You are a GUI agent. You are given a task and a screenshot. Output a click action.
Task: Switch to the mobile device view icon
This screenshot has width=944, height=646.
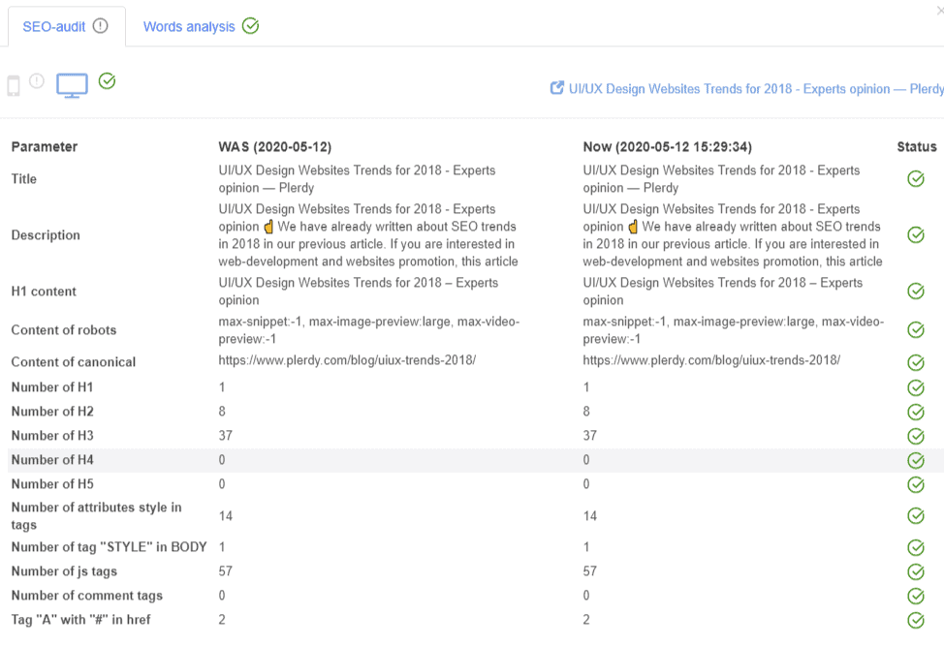[x=14, y=85]
